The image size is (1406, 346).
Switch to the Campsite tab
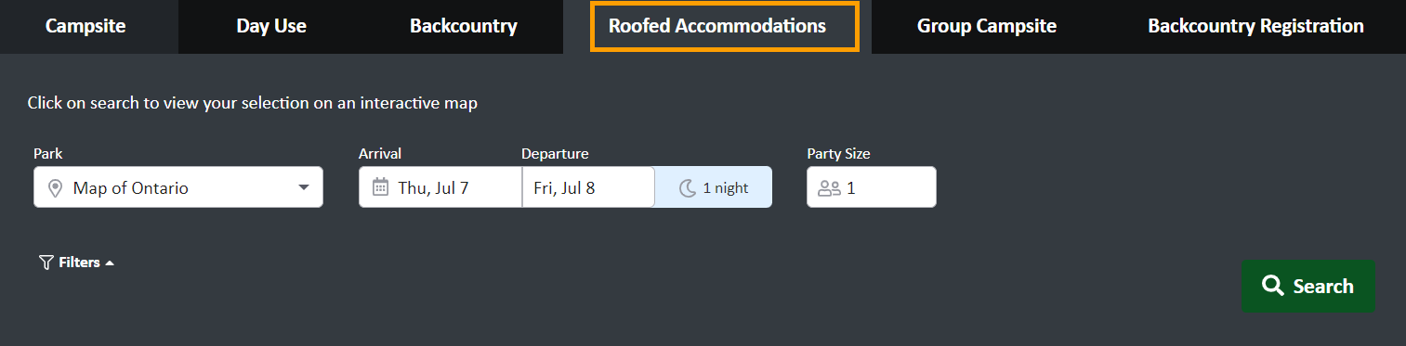85,27
